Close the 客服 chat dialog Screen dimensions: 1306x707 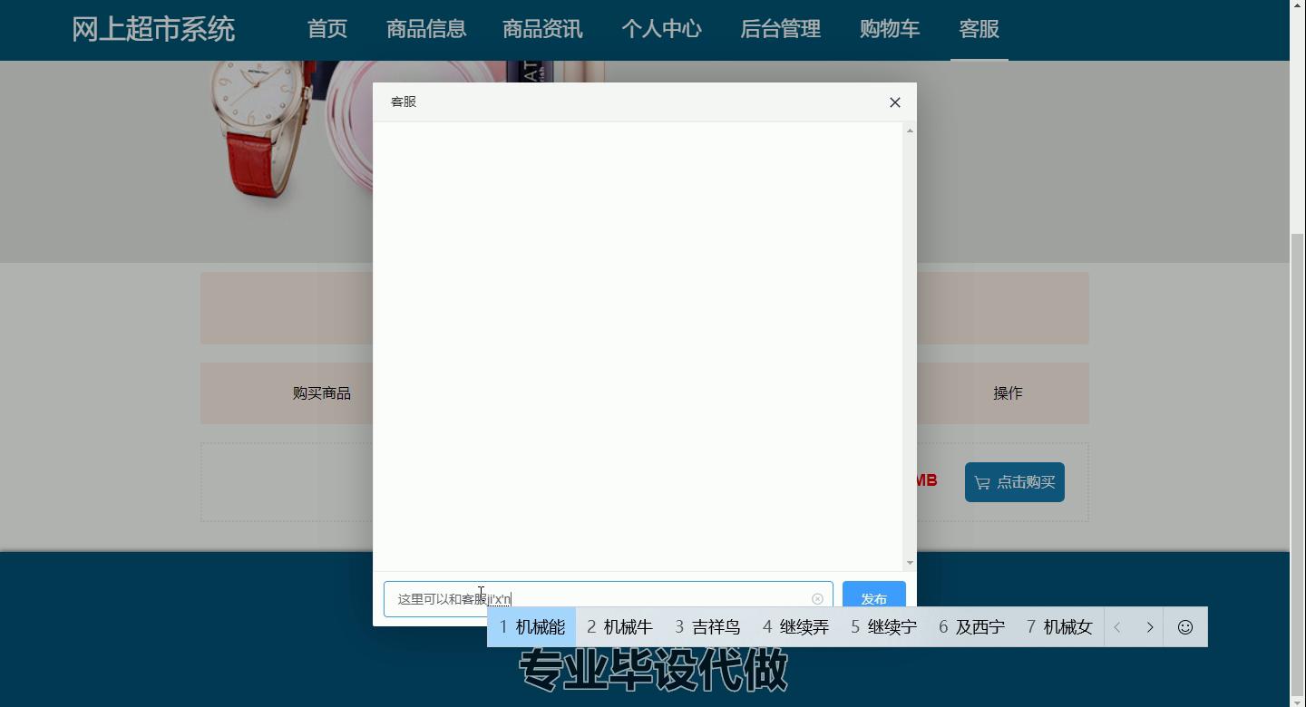click(894, 102)
